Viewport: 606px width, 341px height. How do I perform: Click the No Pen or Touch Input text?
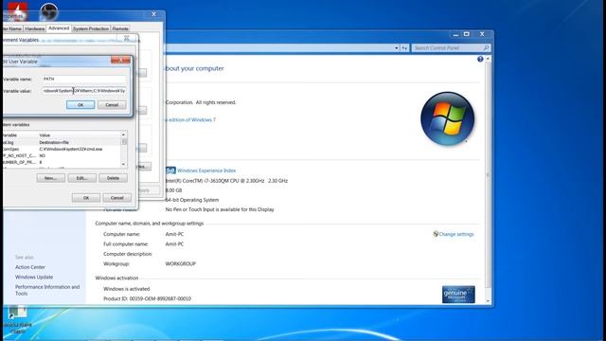pos(220,209)
